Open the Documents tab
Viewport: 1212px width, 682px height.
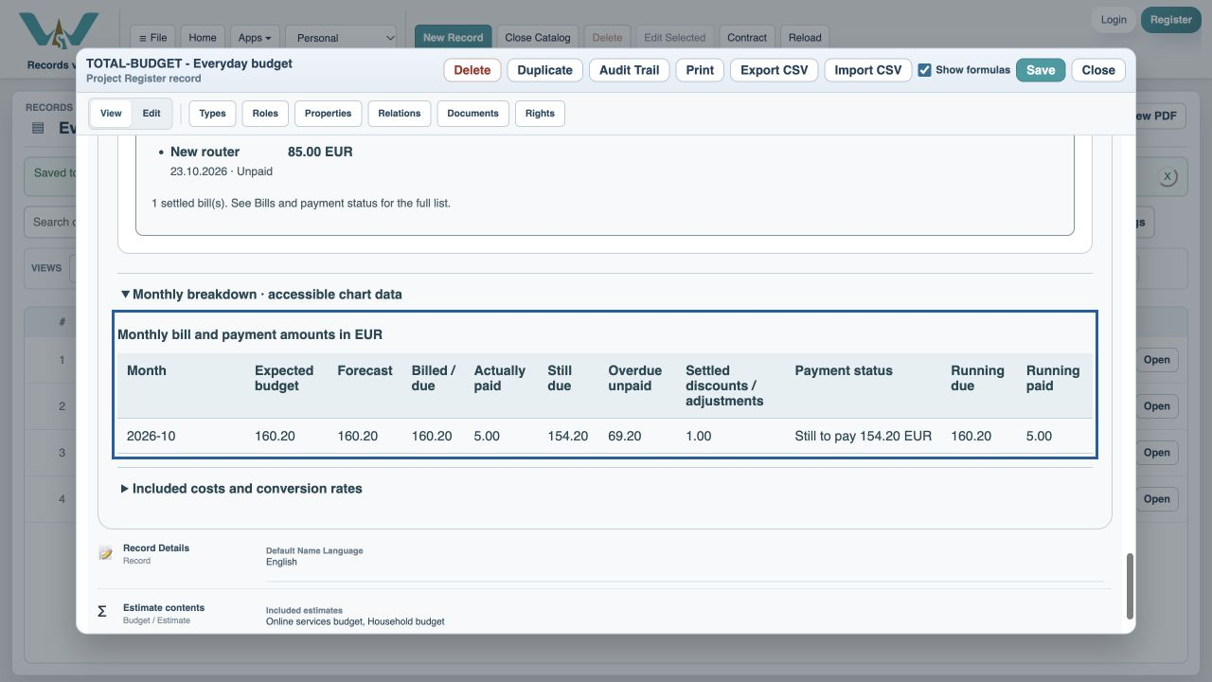coord(472,114)
